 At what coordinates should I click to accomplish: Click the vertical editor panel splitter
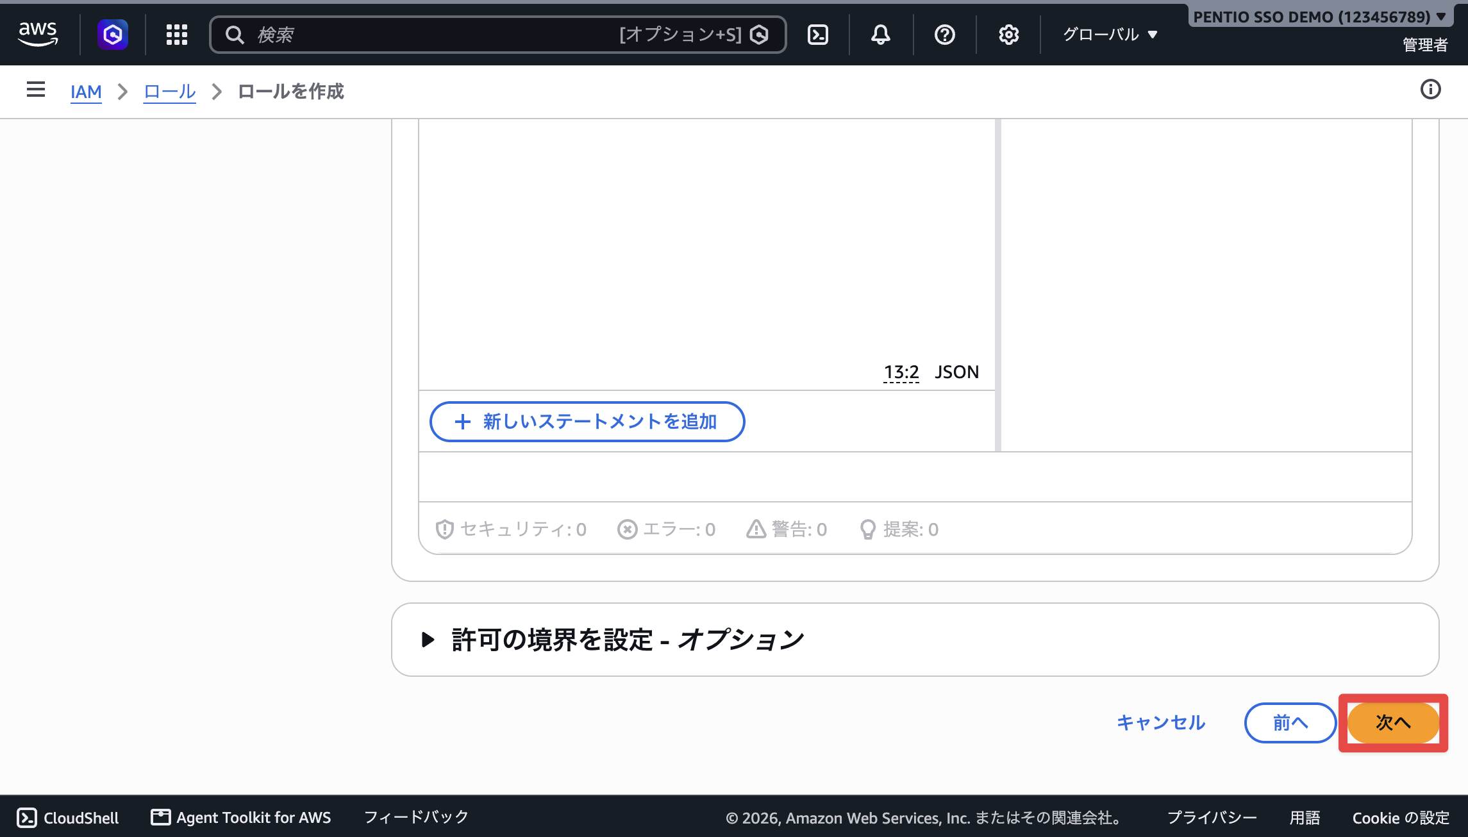[998, 285]
